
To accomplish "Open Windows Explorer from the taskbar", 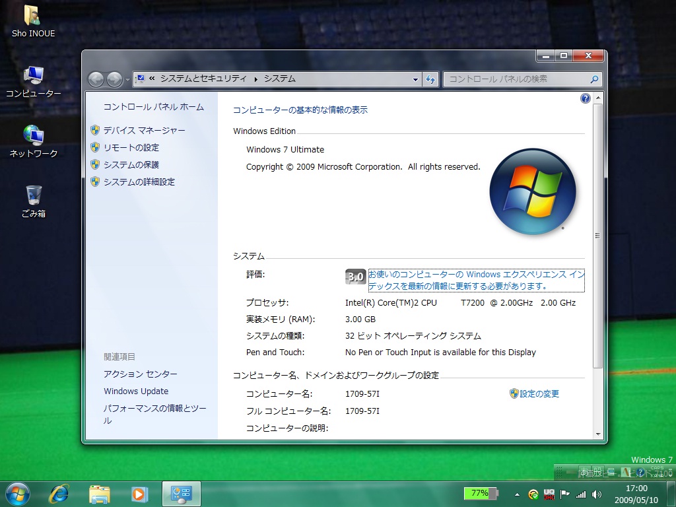I will [x=99, y=494].
